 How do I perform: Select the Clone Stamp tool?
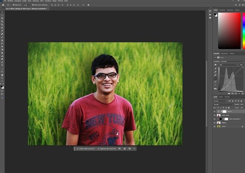(x=2, y=40)
